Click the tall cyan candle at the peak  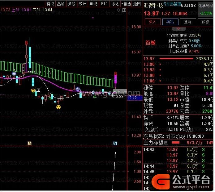(30, 57)
